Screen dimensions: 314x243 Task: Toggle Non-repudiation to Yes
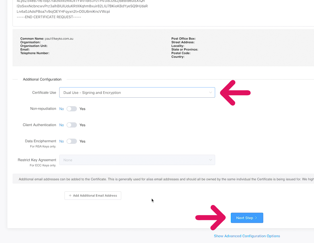coord(72,109)
